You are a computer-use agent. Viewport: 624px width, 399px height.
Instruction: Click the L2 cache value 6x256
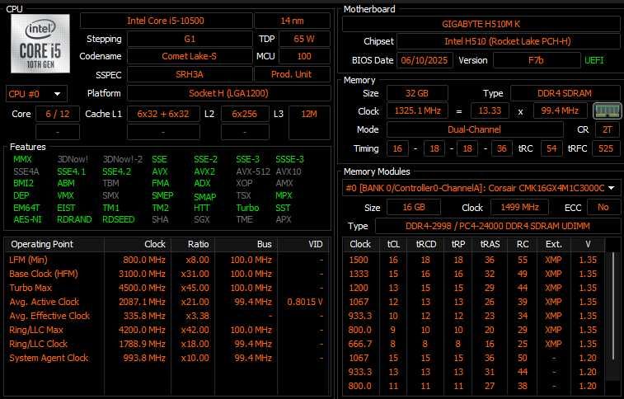pyautogui.click(x=245, y=114)
